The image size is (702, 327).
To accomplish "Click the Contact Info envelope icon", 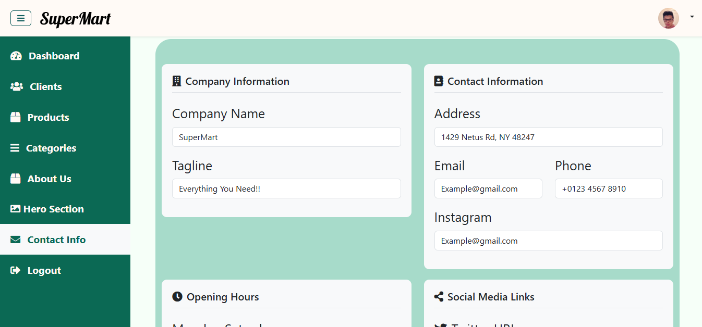I will tap(16, 240).
